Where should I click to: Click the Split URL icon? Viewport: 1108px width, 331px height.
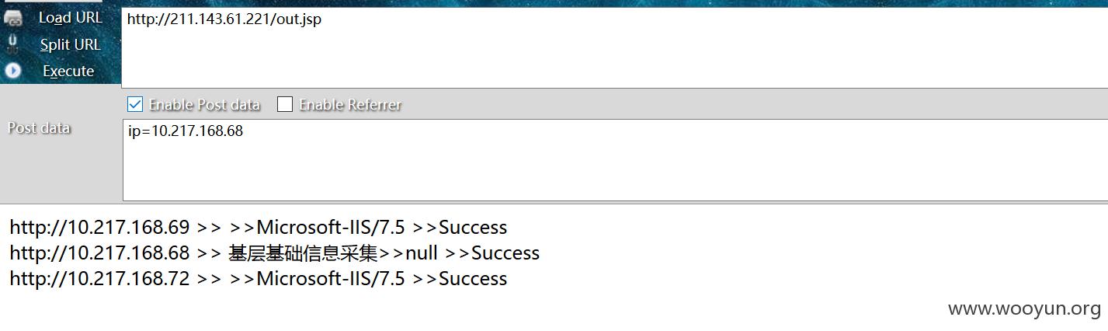click(x=13, y=44)
